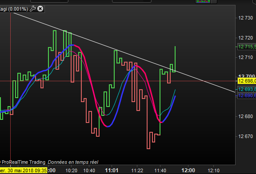Click the 11:22 time axis label
256x174 pixels.
pyautogui.click(x=137, y=170)
